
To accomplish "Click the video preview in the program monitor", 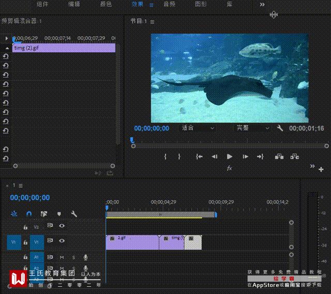I will tap(230, 78).
